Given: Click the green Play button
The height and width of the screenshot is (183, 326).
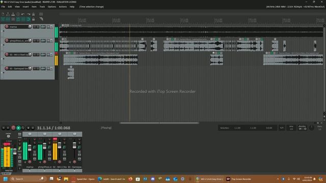Looking at the screenshot, I should (18, 128).
